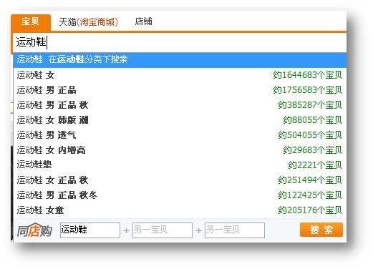Switch to the 宝贝 search tab
This screenshot has width=373, height=269.
pyautogui.click(x=31, y=22)
